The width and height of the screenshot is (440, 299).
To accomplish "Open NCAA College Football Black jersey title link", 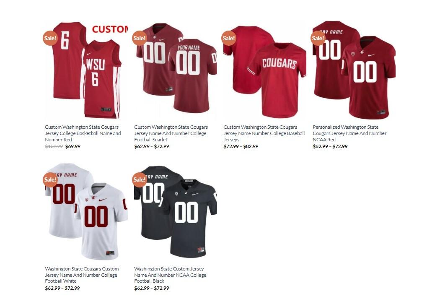I will pyautogui.click(x=170, y=275).
